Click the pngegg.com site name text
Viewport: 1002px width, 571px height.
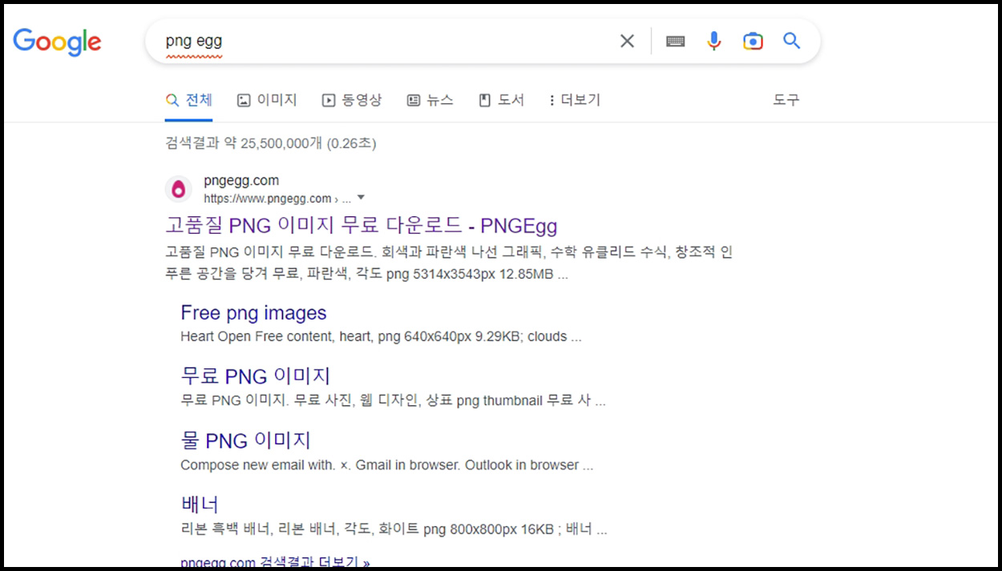pos(241,181)
